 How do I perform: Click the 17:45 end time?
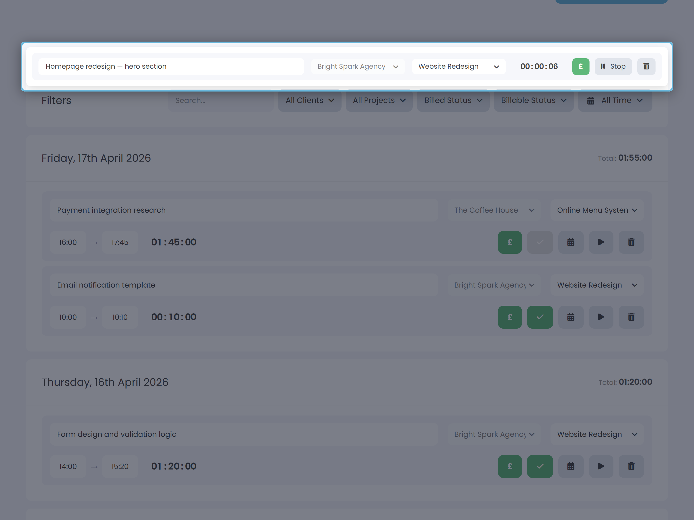pyautogui.click(x=120, y=242)
